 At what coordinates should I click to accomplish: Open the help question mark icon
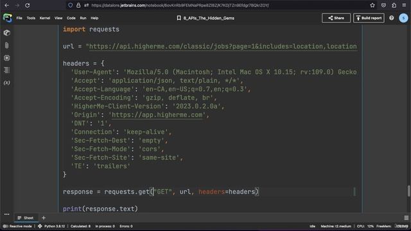(x=391, y=18)
